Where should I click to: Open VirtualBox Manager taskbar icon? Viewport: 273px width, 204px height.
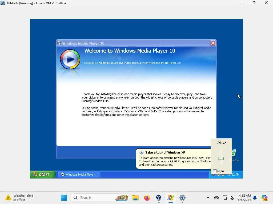tap(159, 198)
